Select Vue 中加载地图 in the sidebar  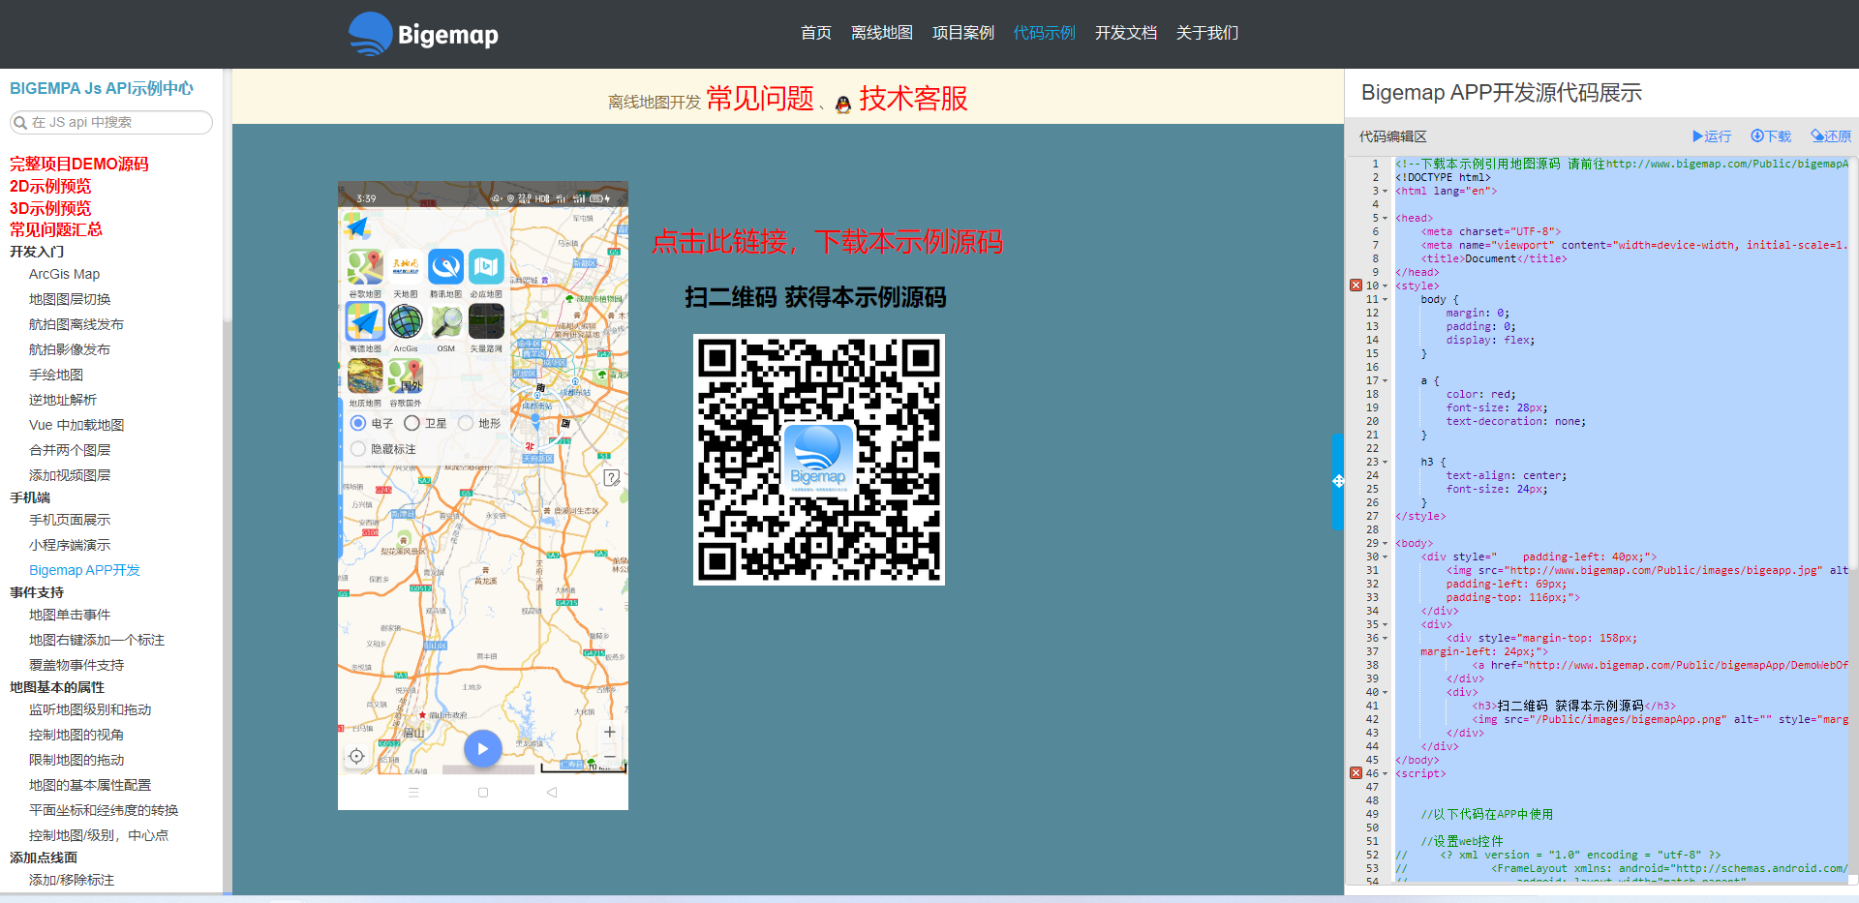(76, 426)
